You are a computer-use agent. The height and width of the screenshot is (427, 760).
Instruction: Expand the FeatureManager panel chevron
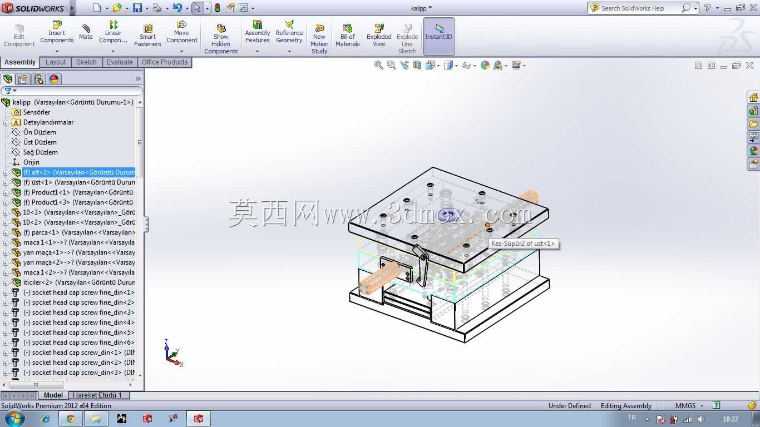[x=138, y=79]
